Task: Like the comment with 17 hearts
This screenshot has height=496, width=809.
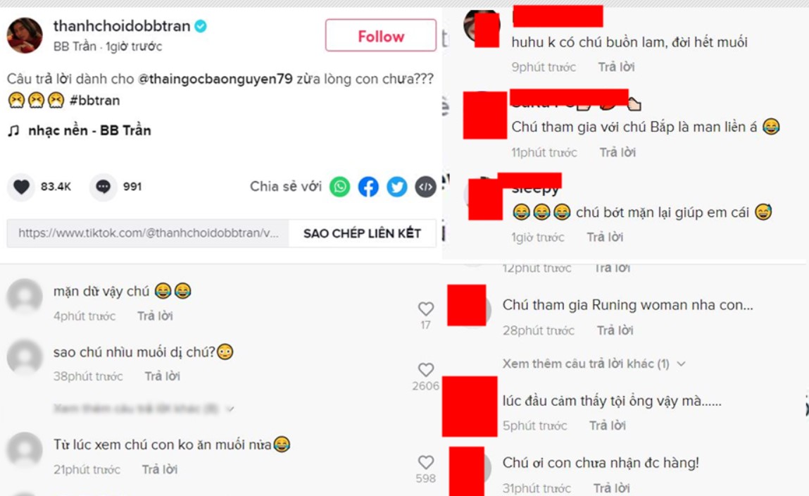Action: point(426,309)
